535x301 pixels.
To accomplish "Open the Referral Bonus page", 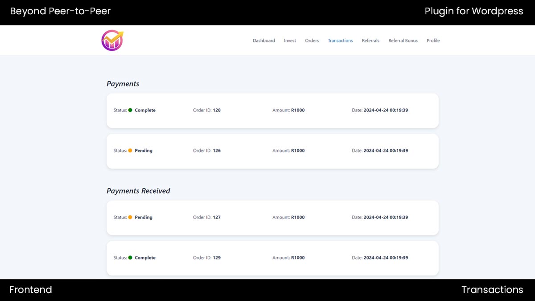I will click(403, 41).
